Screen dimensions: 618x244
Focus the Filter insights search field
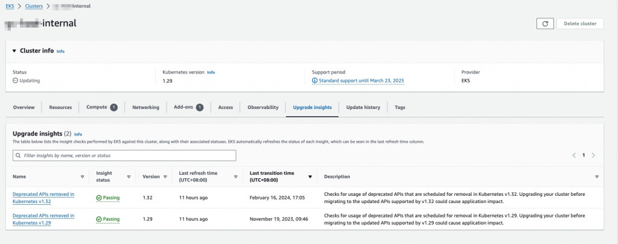click(127, 155)
